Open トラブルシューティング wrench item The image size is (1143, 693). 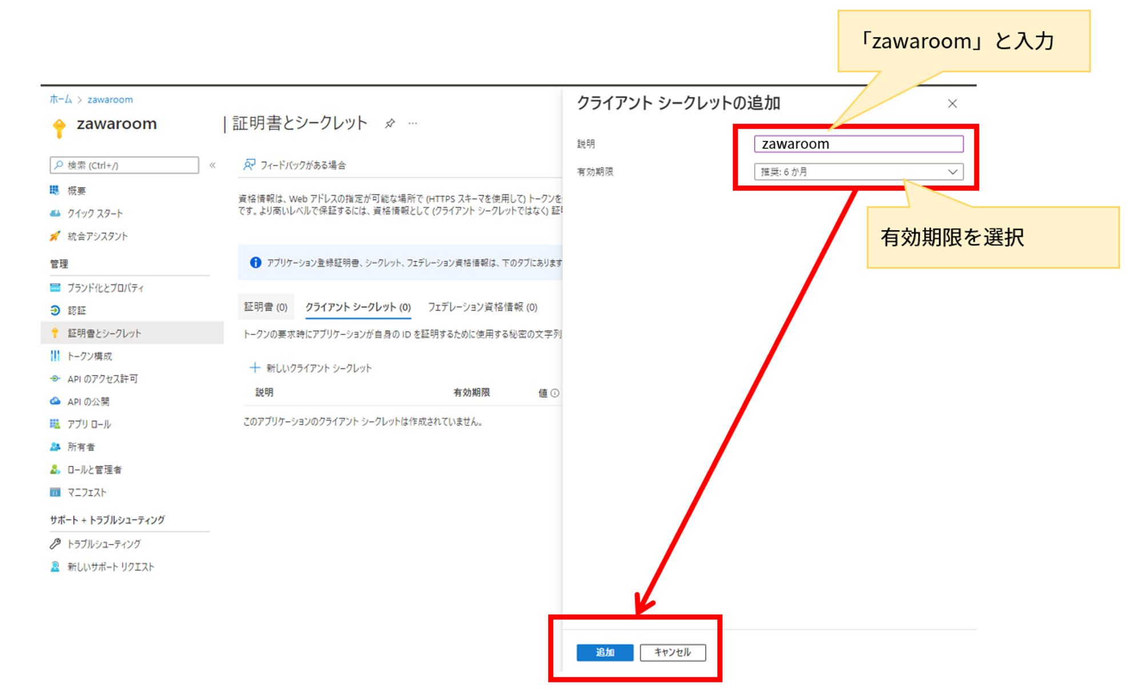(x=103, y=544)
